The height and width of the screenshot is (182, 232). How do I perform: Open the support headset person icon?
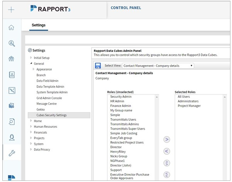12,137
